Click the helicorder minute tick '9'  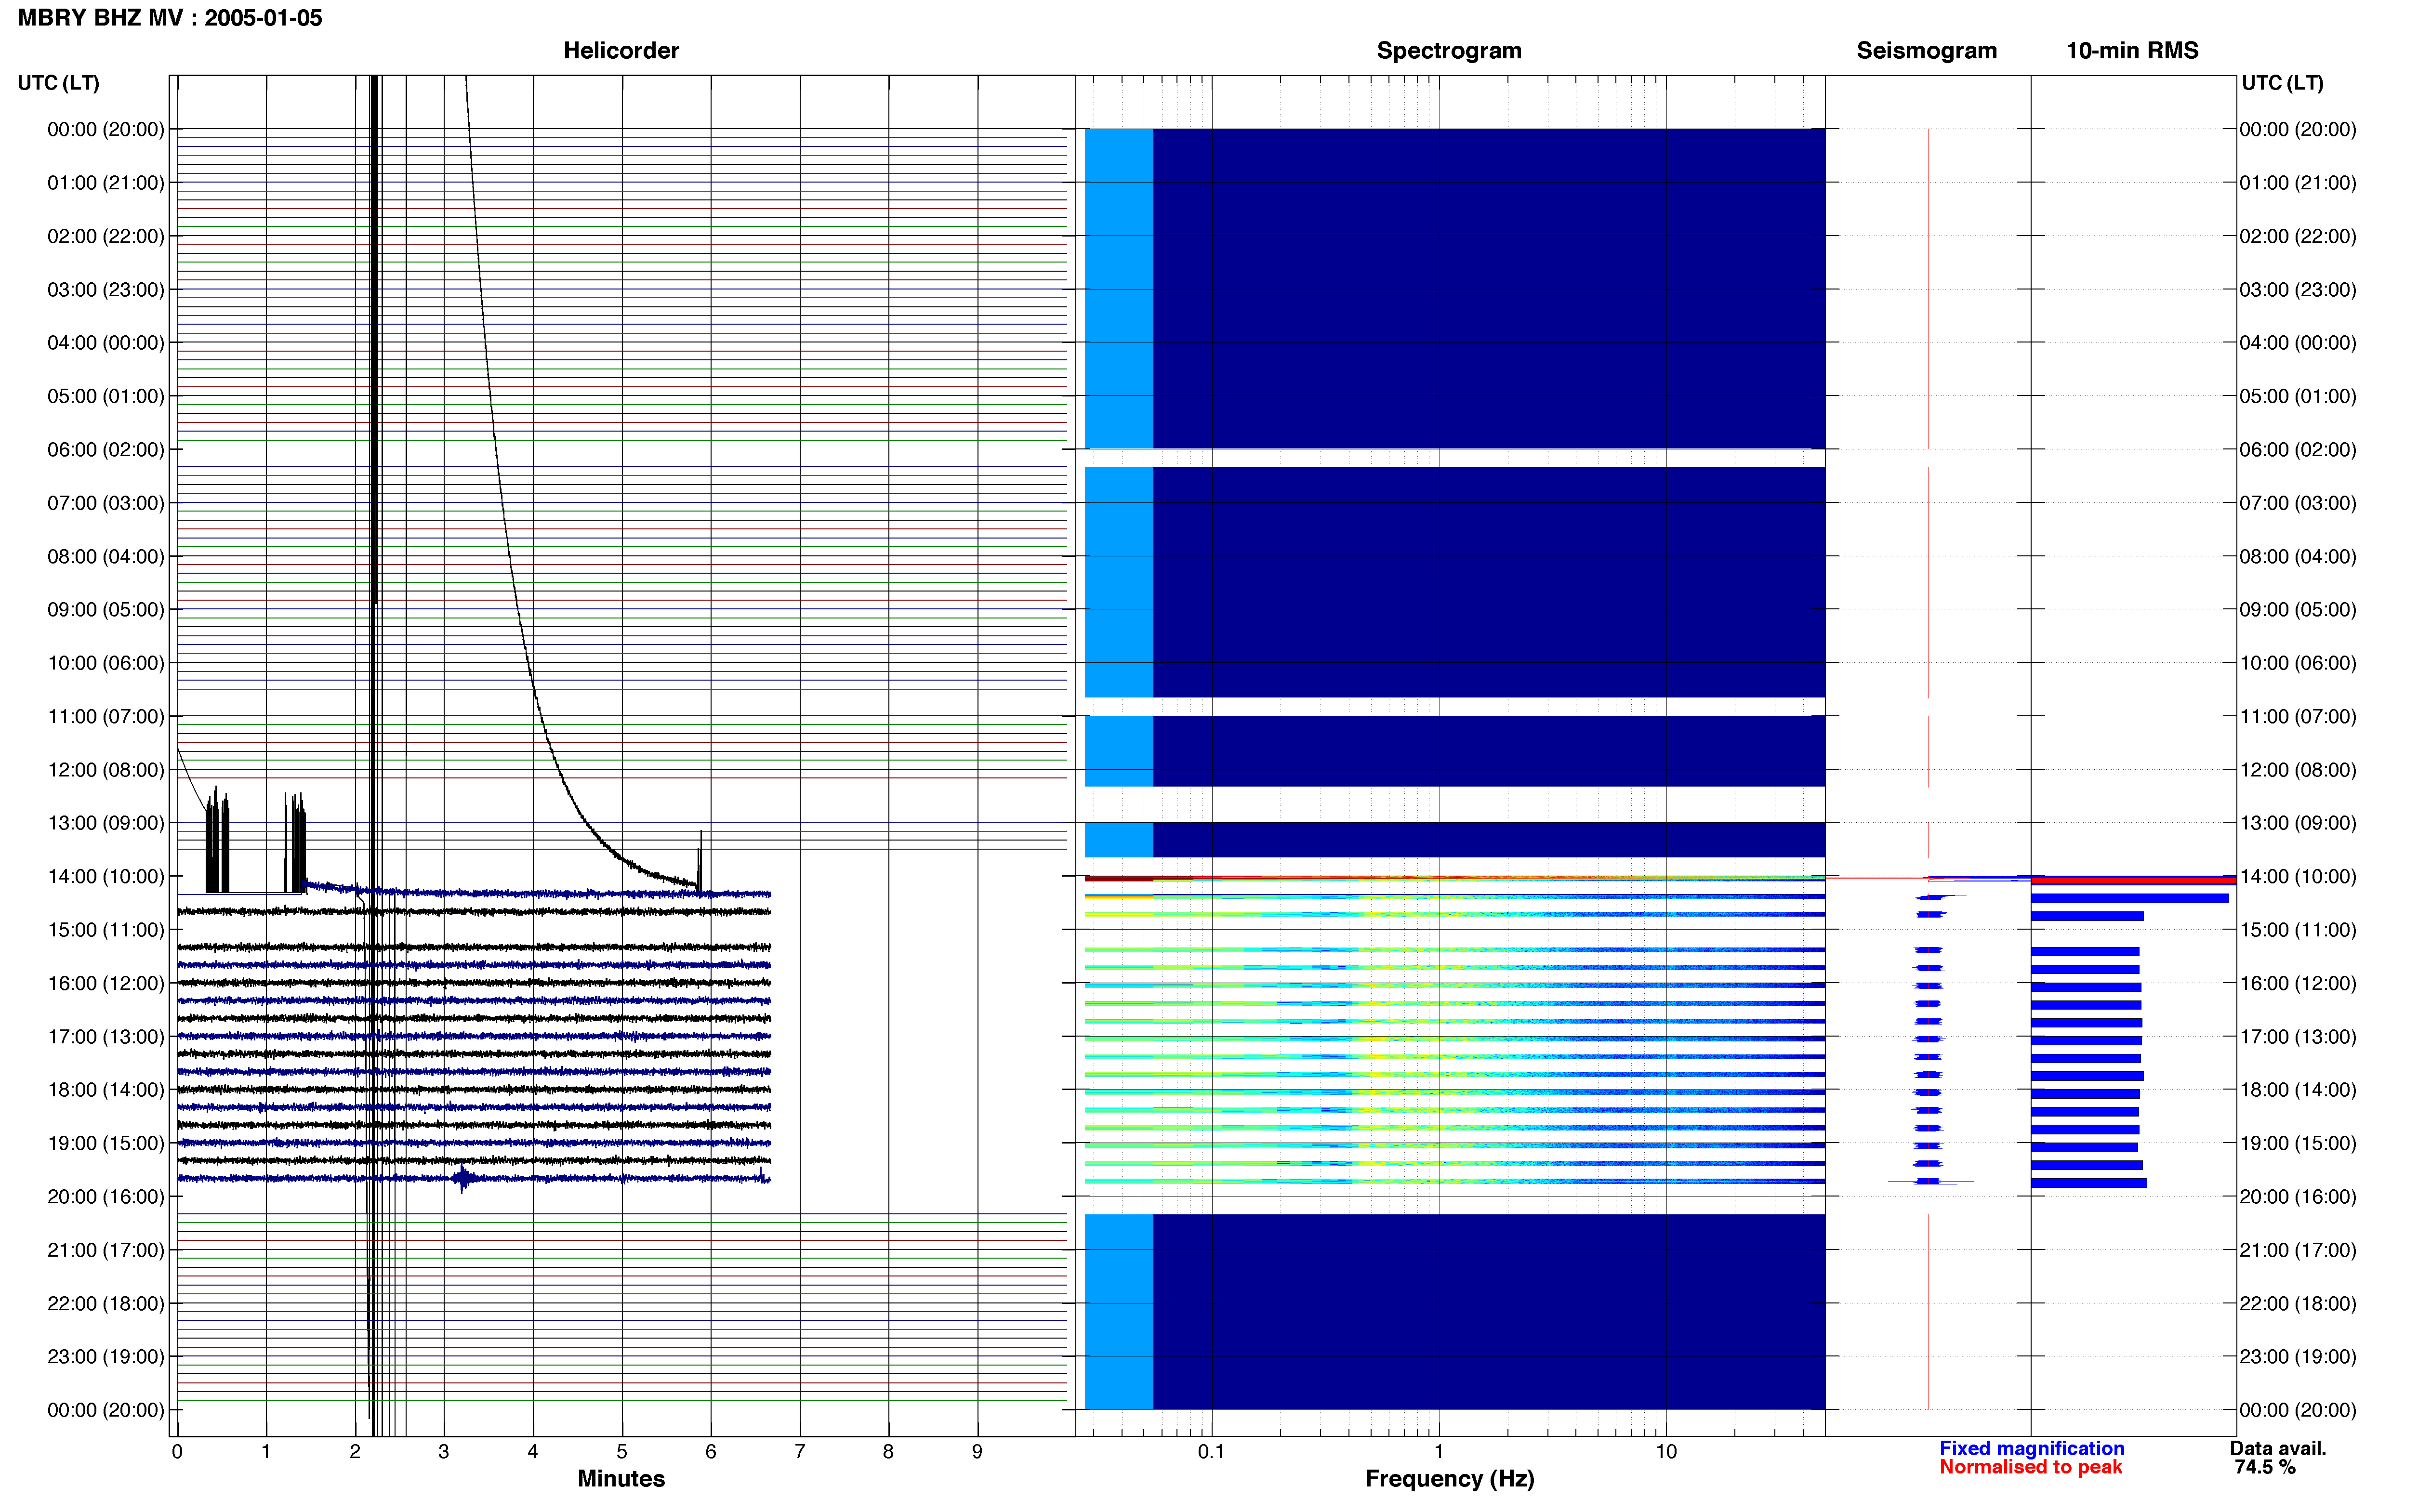point(977,1451)
